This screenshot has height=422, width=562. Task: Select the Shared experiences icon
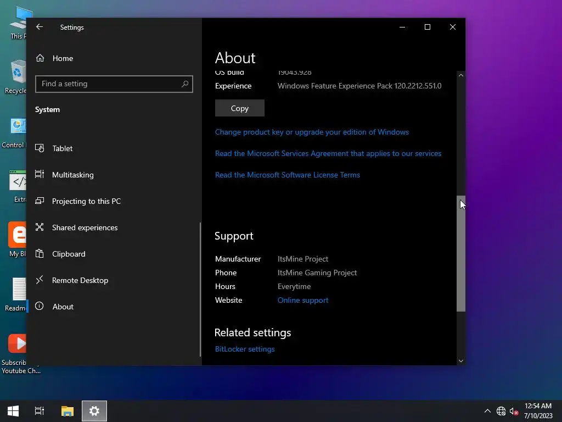[40, 227]
